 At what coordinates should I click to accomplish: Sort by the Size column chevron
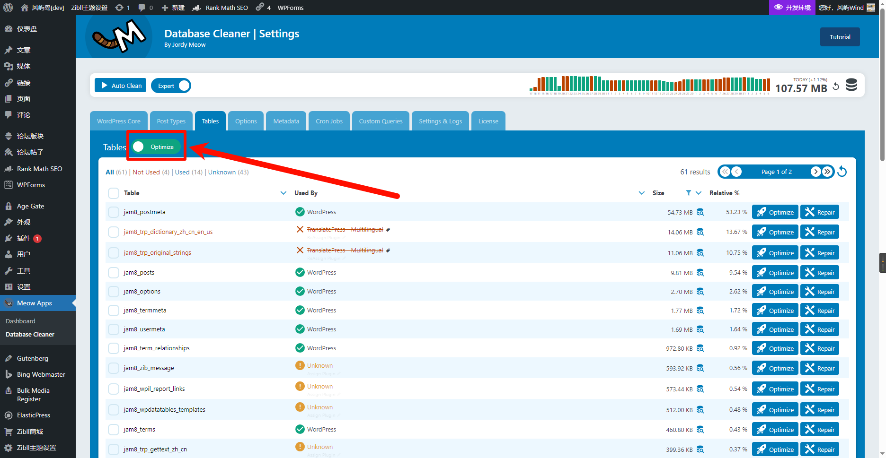[x=699, y=193]
